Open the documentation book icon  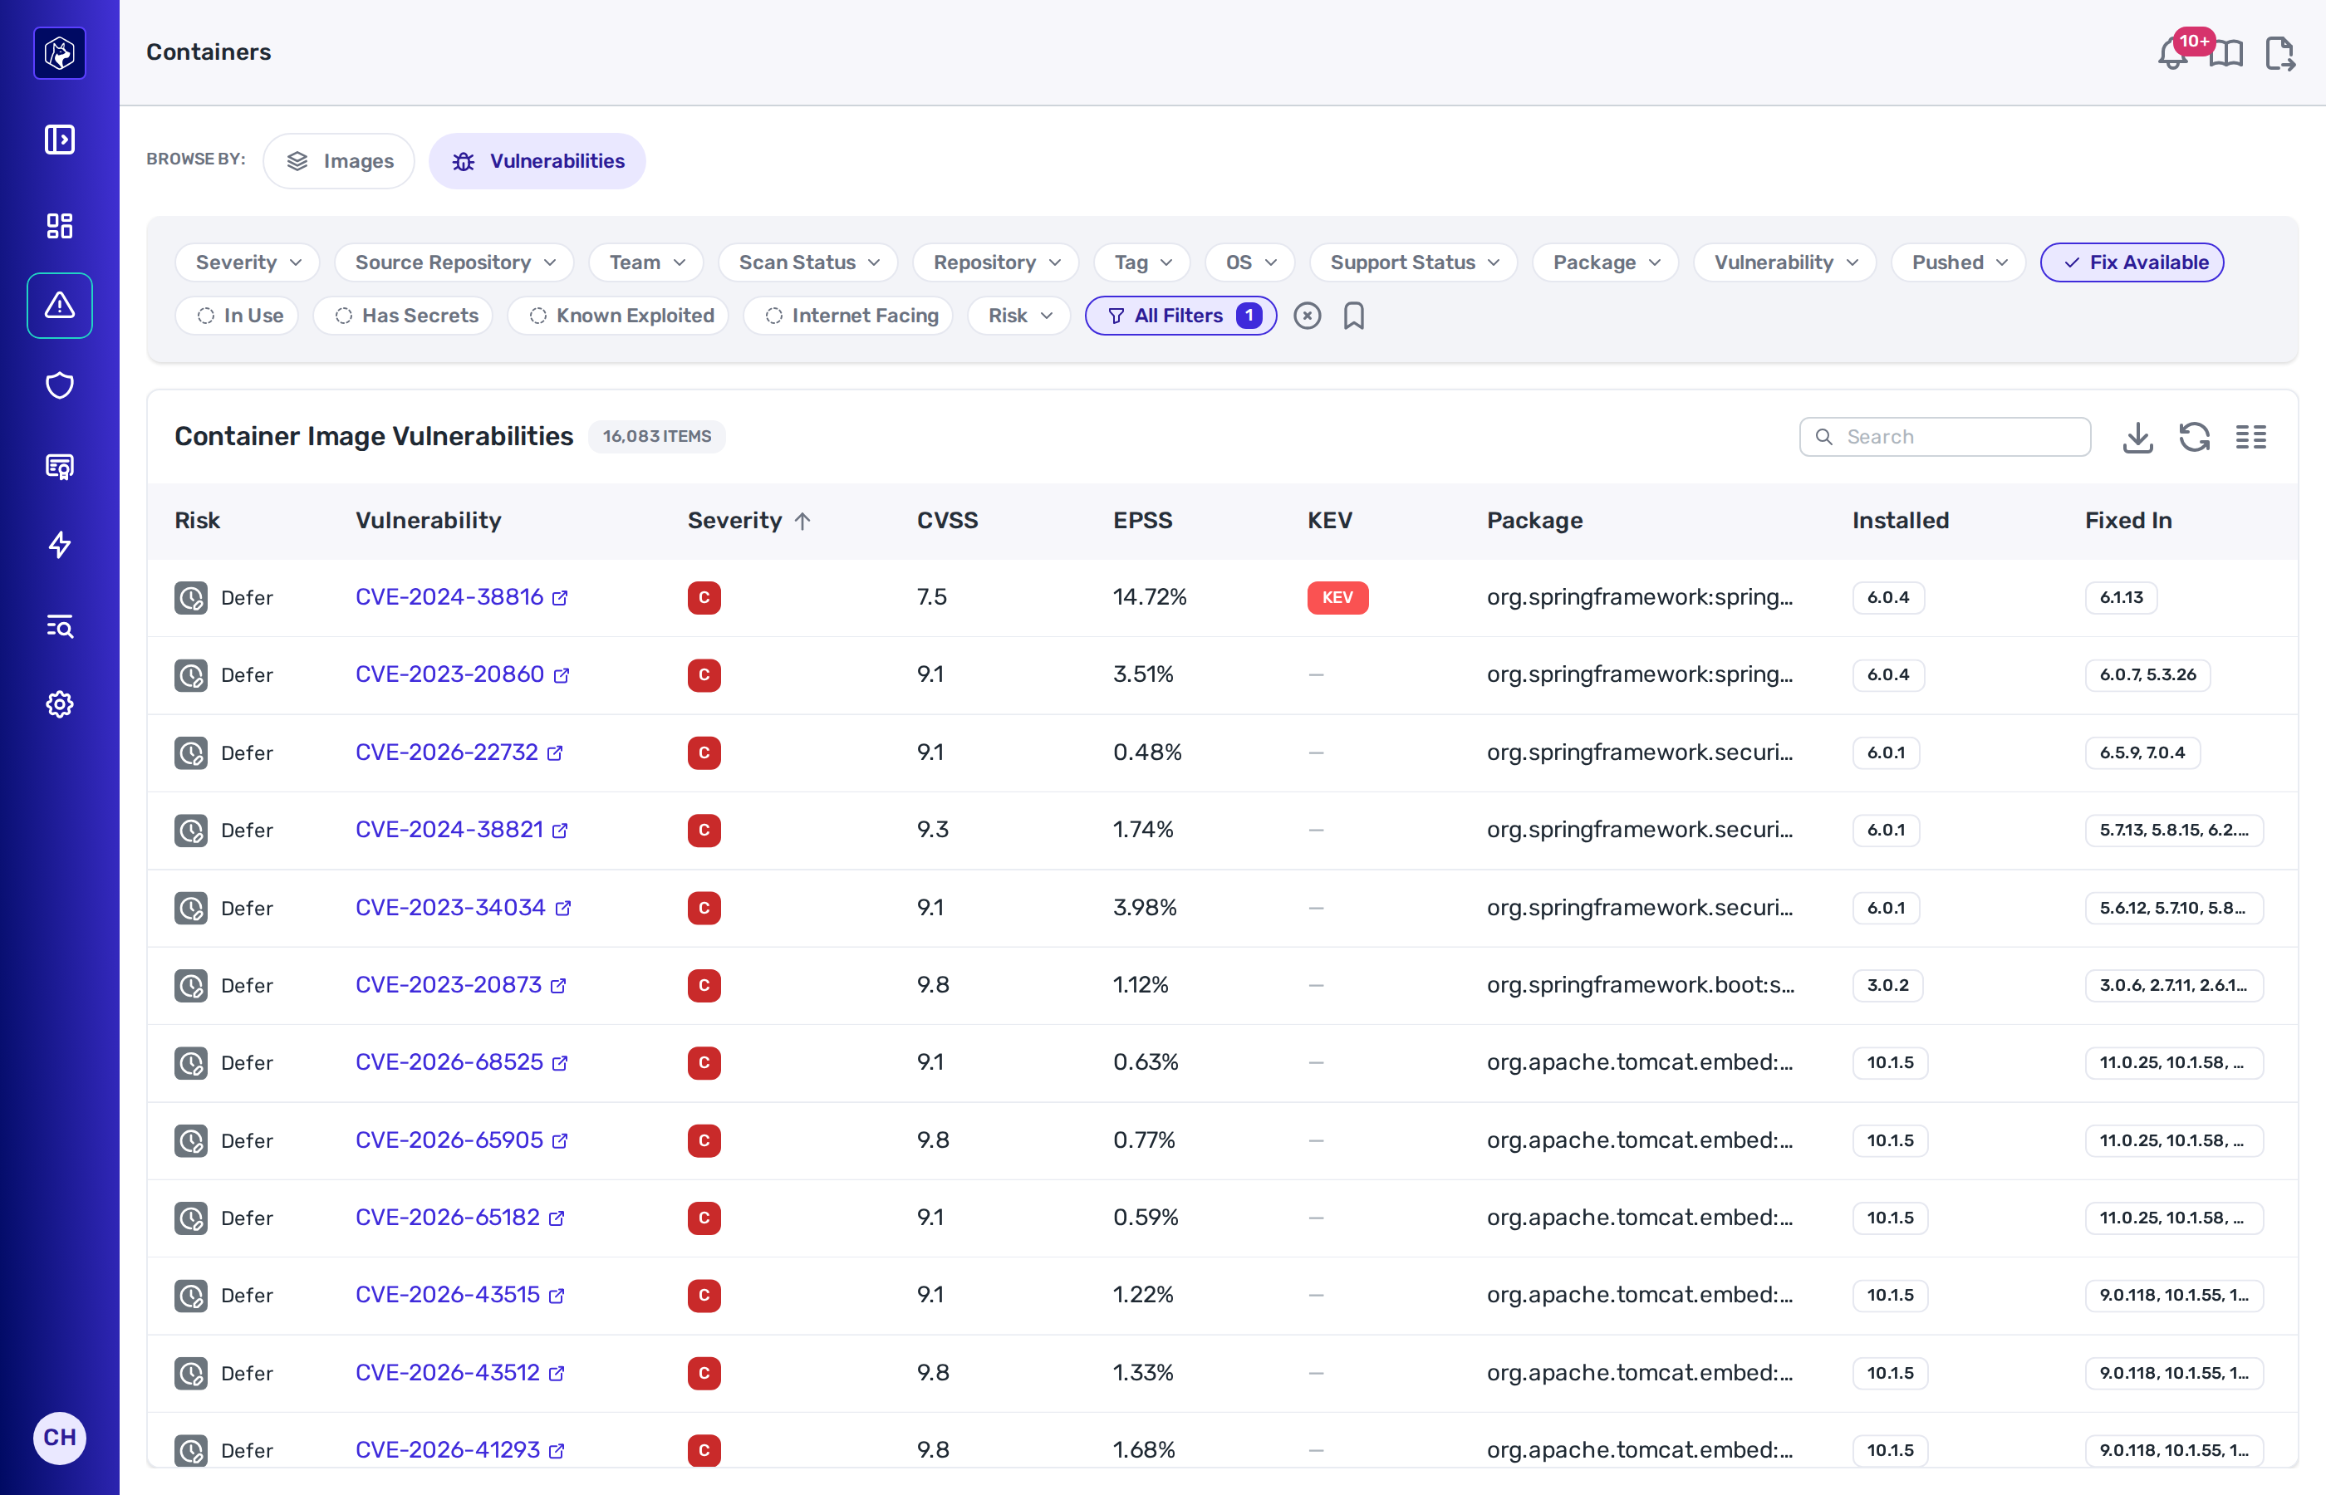tap(2226, 53)
